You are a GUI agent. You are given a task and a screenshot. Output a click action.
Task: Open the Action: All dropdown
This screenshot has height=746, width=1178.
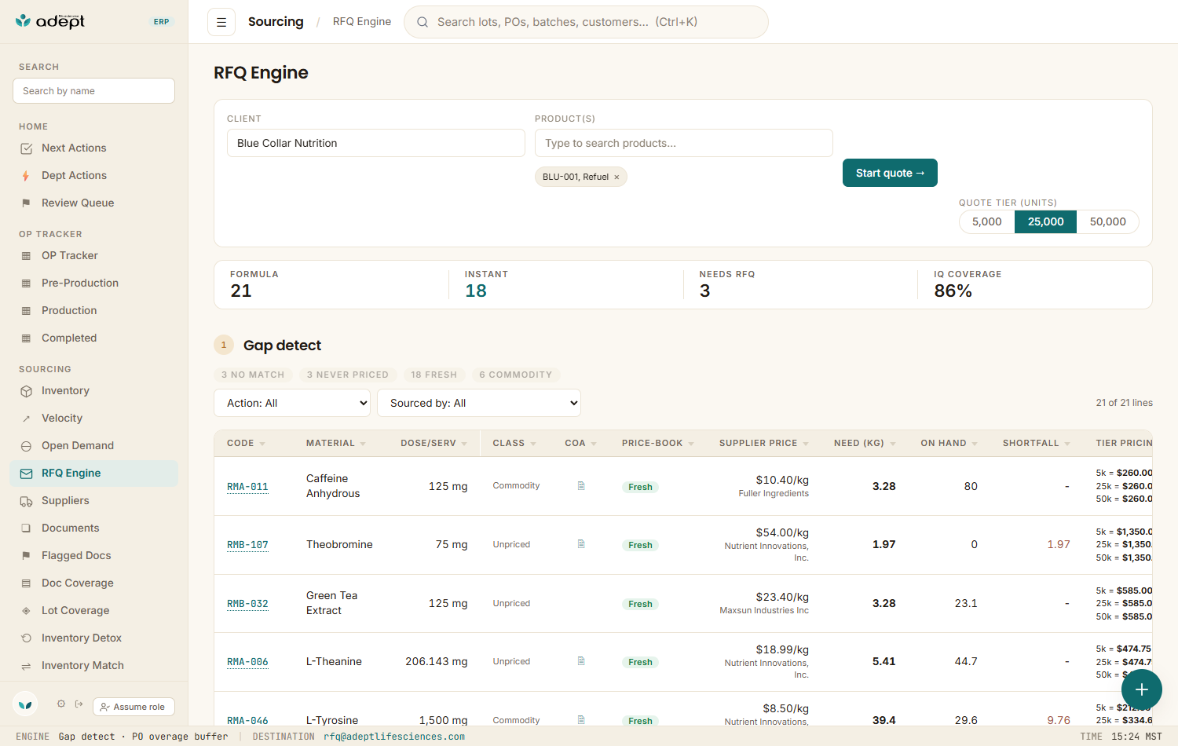click(292, 403)
